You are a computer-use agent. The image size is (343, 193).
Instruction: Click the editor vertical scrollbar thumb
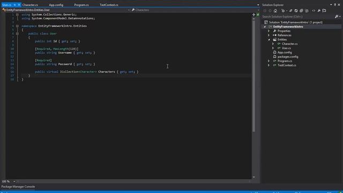tap(253, 76)
